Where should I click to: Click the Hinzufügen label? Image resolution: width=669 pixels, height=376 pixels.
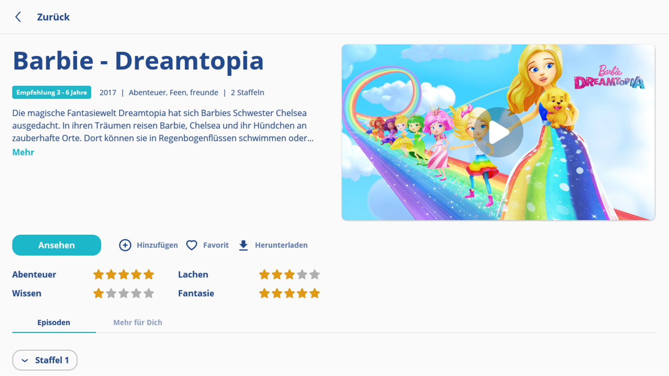point(157,245)
